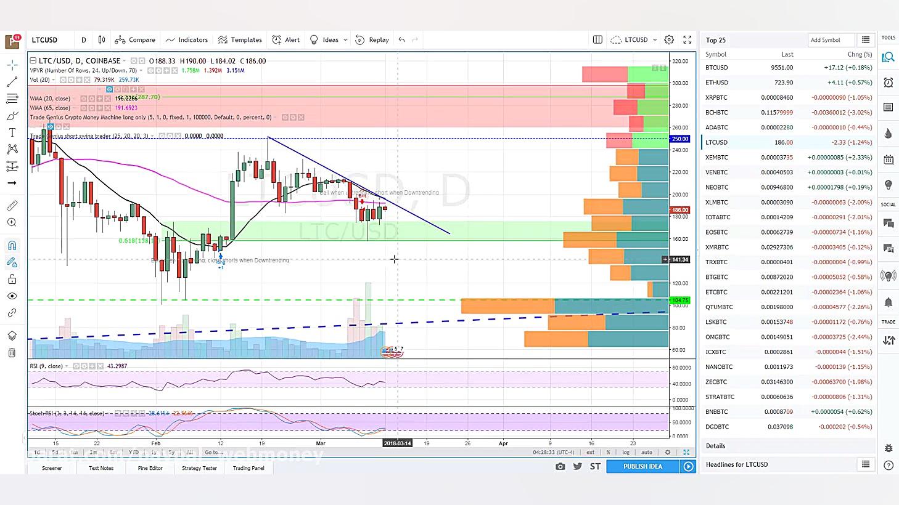Click the undo arrow
This screenshot has width=899, height=505.
[401, 40]
